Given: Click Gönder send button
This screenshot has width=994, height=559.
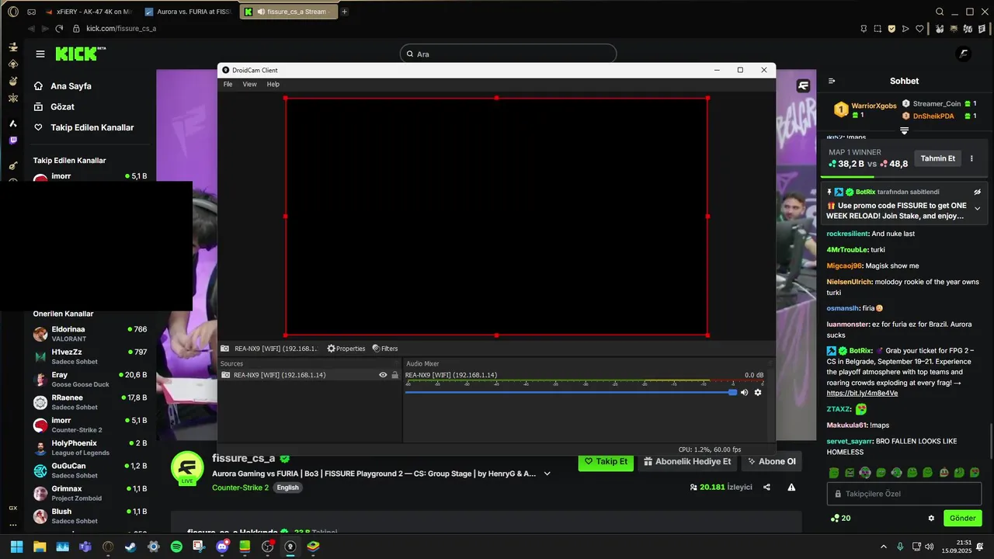Looking at the screenshot, I should pos(962,518).
